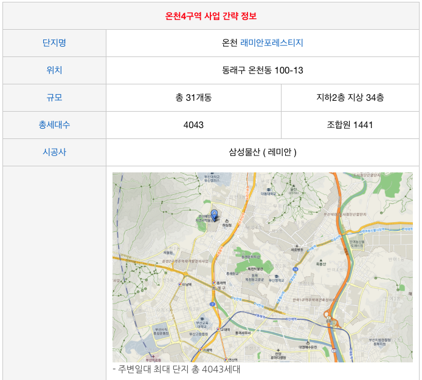This screenshot has height=380, width=422.
Task: Click the 부산교육대학교 label on map
Action: (202, 324)
